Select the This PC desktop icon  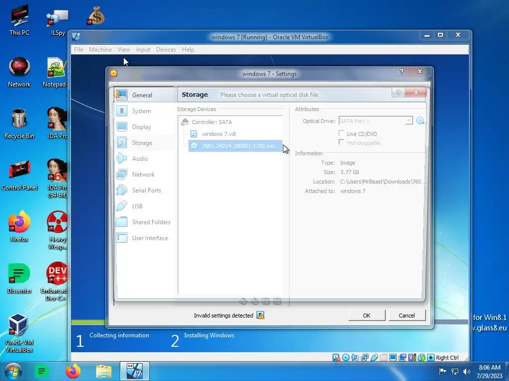coord(19,20)
